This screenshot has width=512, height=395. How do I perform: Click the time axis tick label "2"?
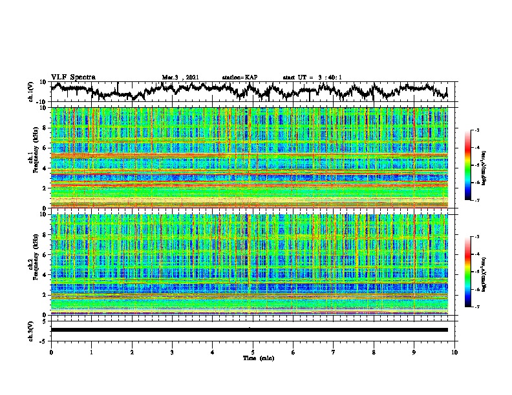(x=132, y=352)
